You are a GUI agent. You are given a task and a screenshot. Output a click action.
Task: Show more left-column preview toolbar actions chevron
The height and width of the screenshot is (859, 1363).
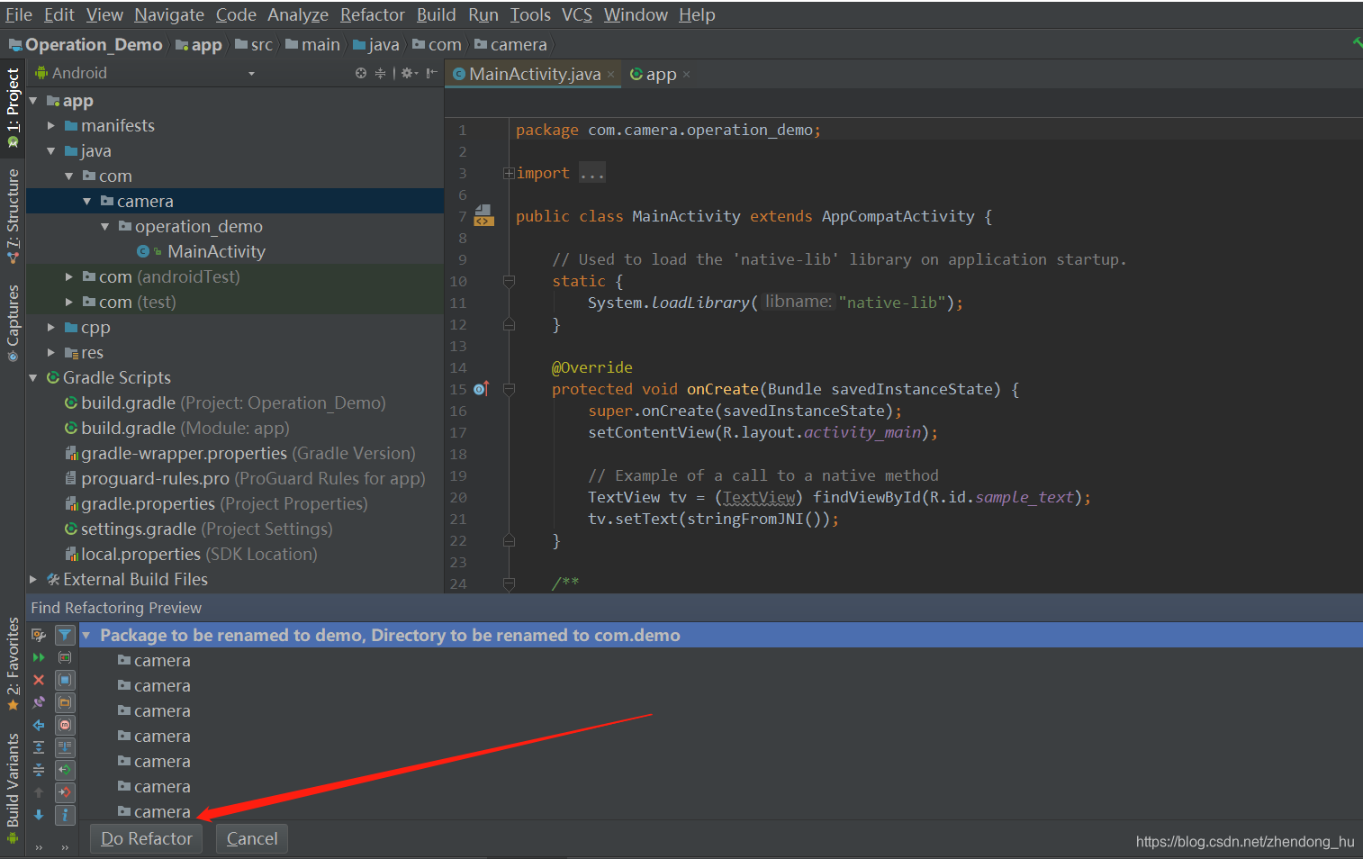[39, 846]
